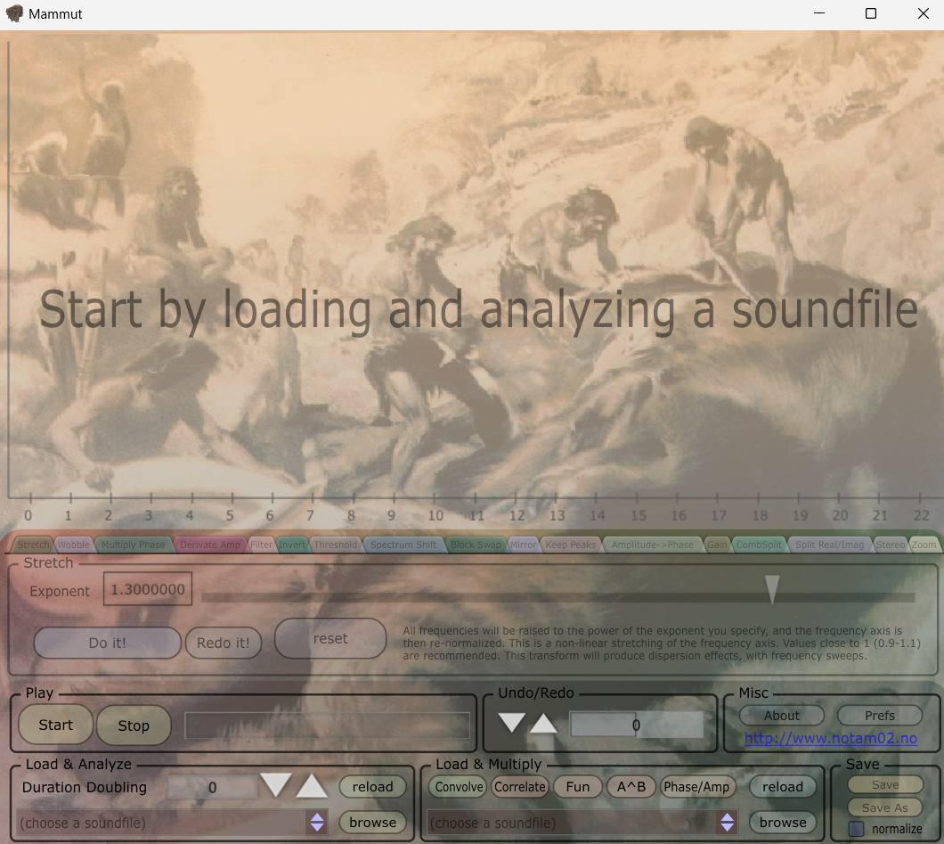Click the Undo down-arrow icon

(x=511, y=723)
